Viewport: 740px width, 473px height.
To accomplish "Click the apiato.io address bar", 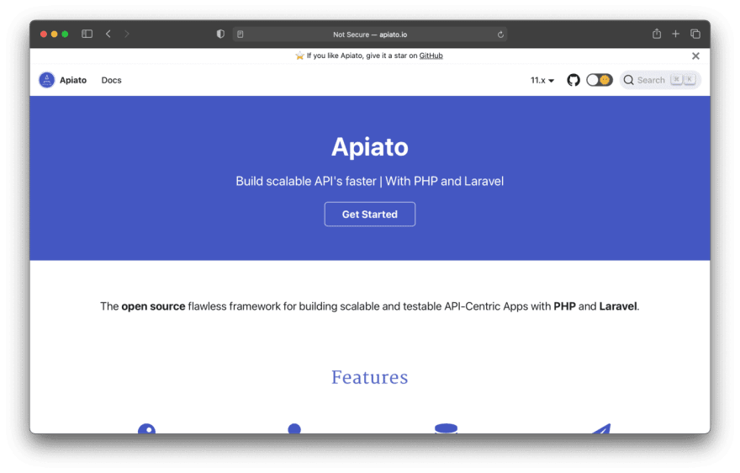I will pyautogui.click(x=369, y=35).
